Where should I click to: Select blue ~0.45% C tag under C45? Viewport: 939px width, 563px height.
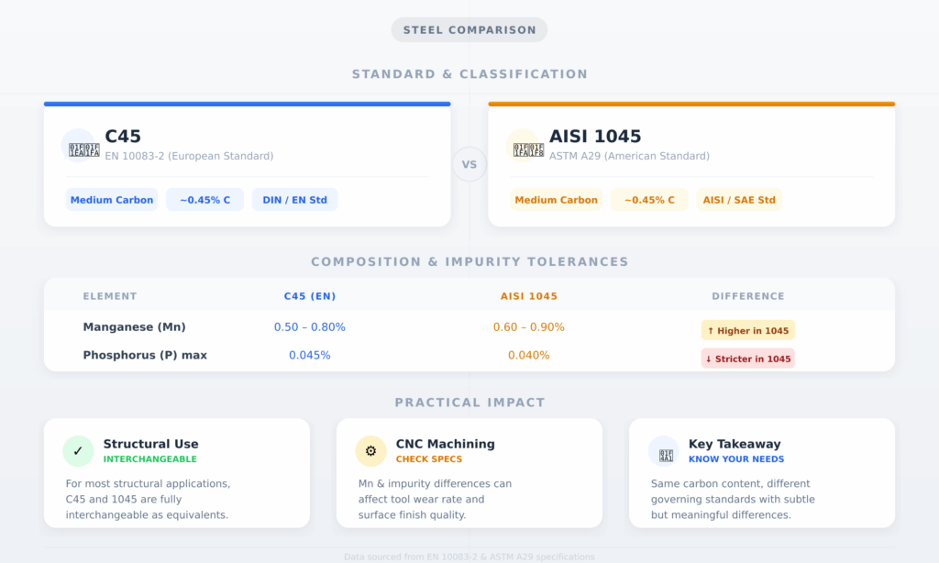[x=204, y=200]
